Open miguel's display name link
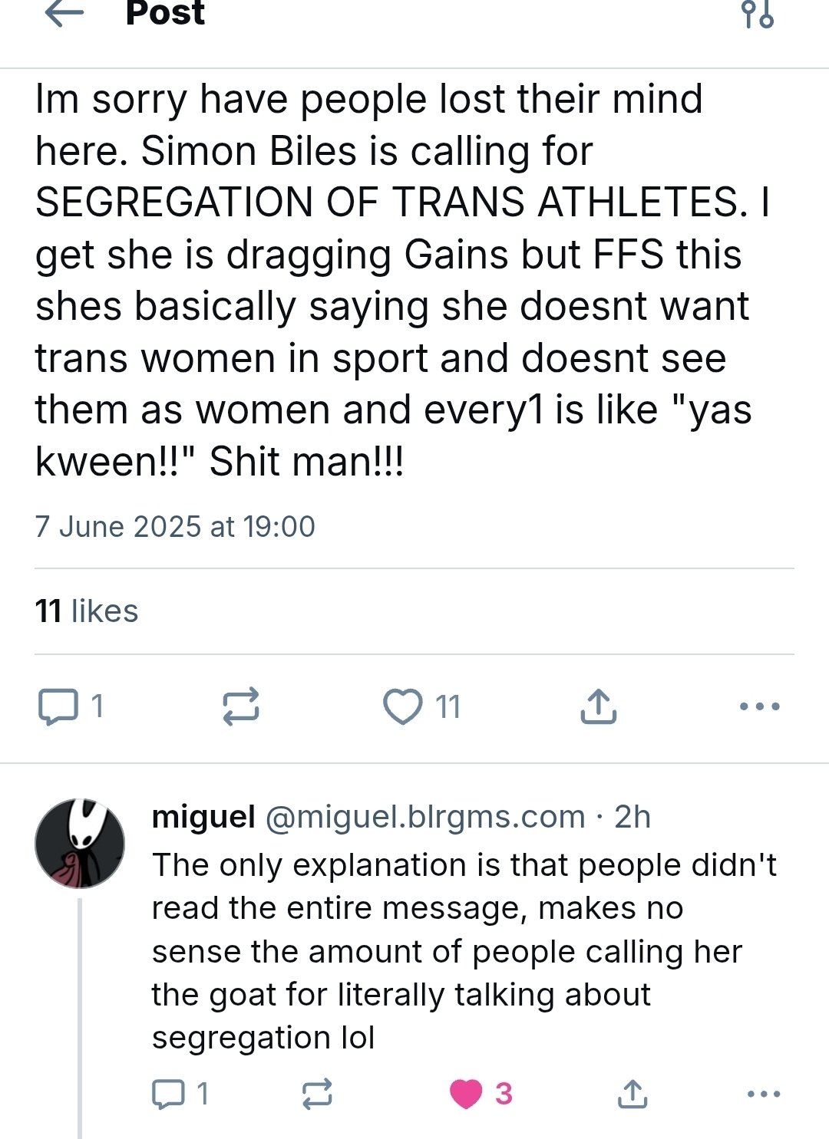Viewport: 829px width, 1139px height. pyautogui.click(x=203, y=817)
